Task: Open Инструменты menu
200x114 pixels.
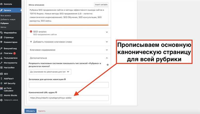Action: (x=10, y=63)
